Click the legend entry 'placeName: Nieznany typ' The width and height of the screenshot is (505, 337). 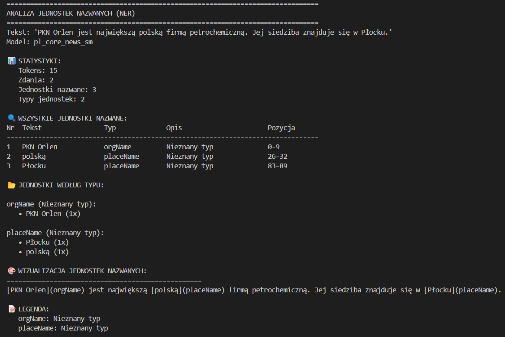coord(63,328)
